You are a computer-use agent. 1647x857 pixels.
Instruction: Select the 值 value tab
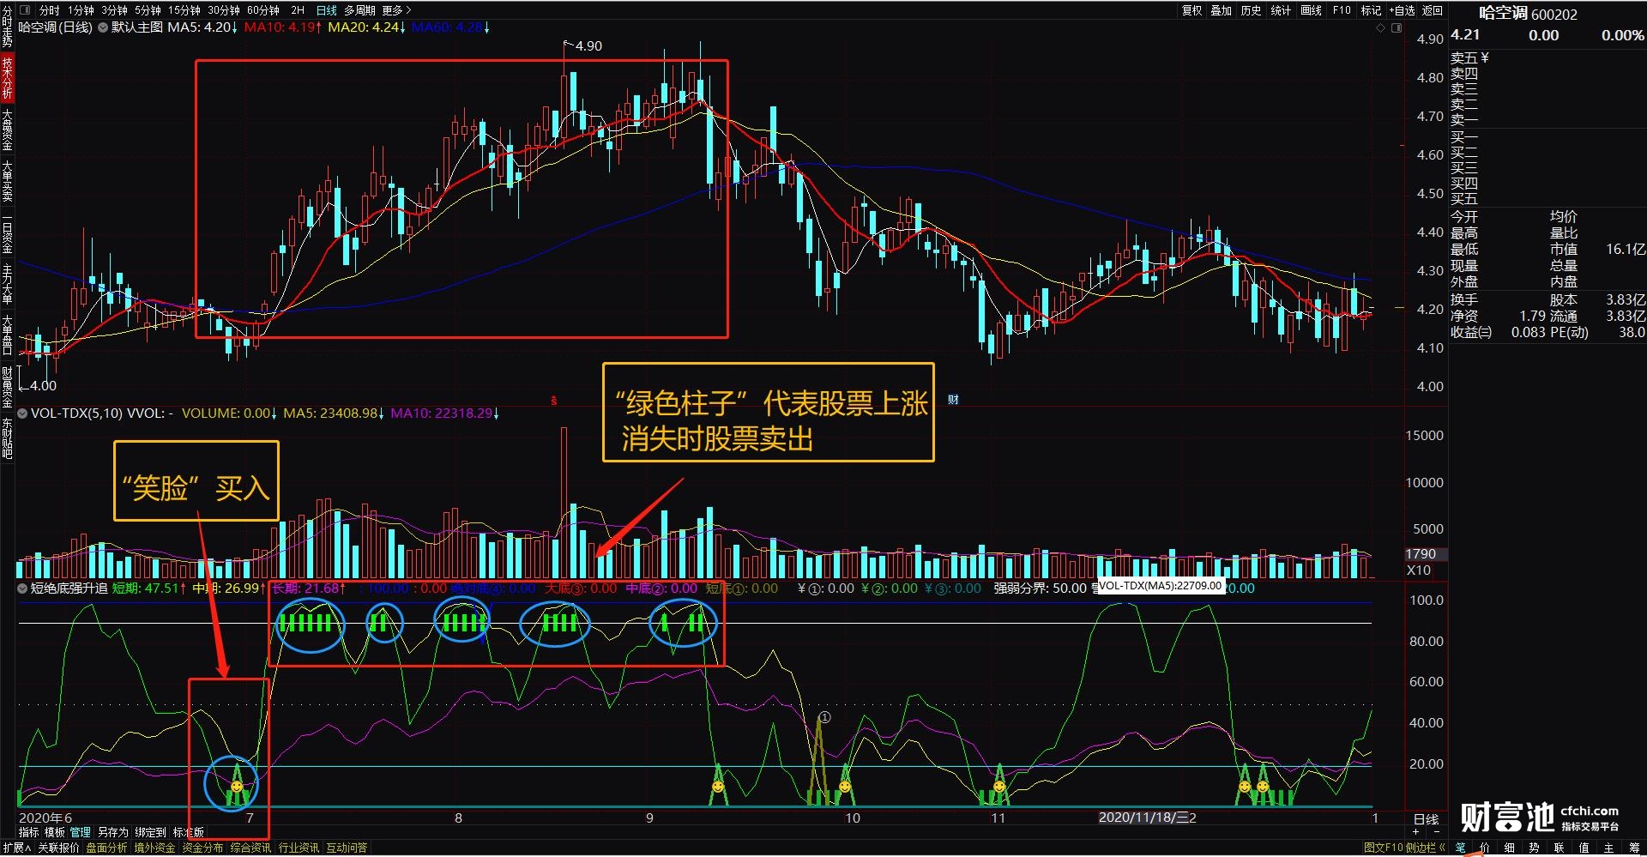(1584, 848)
